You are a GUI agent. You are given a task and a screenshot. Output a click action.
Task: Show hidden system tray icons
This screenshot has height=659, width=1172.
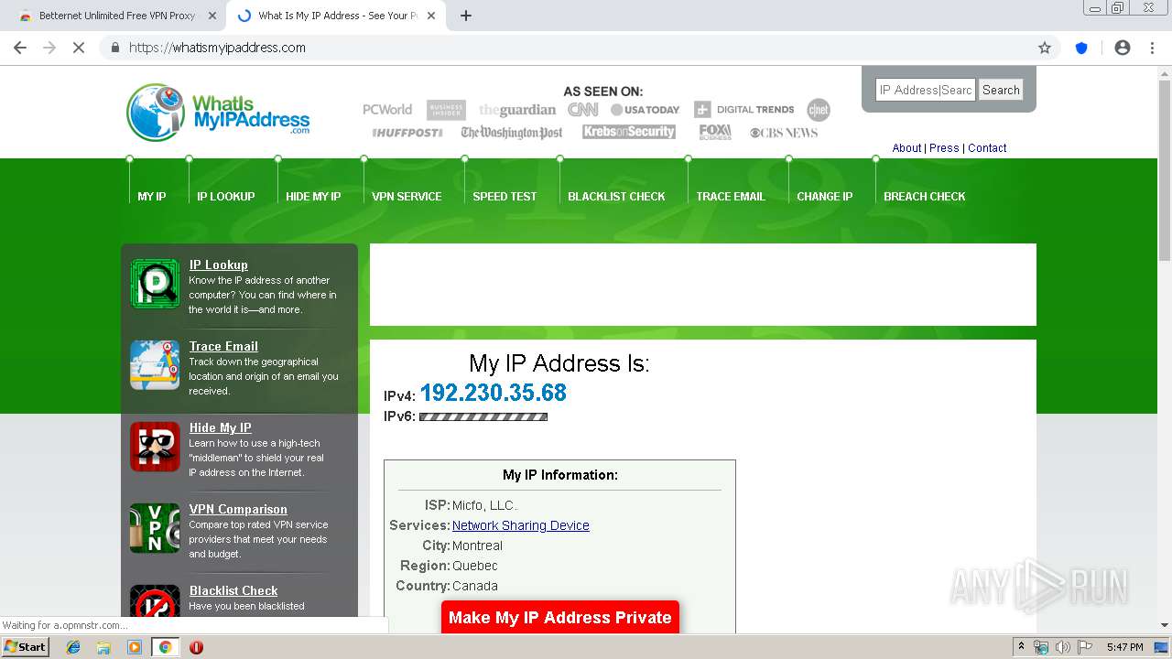coord(1021,647)
